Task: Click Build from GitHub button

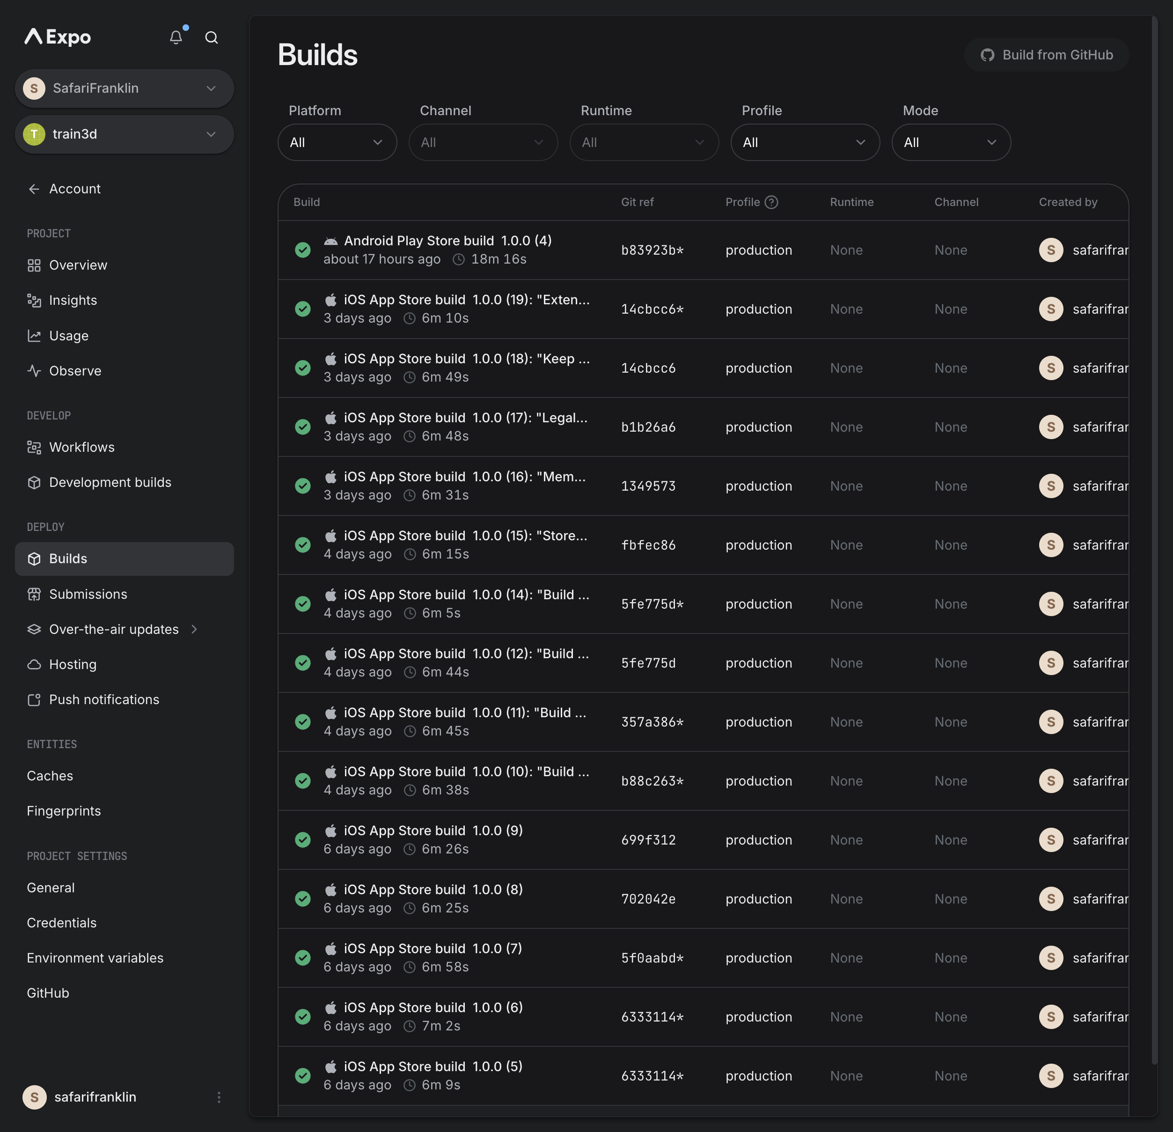Action: [x=1047, y=55]
